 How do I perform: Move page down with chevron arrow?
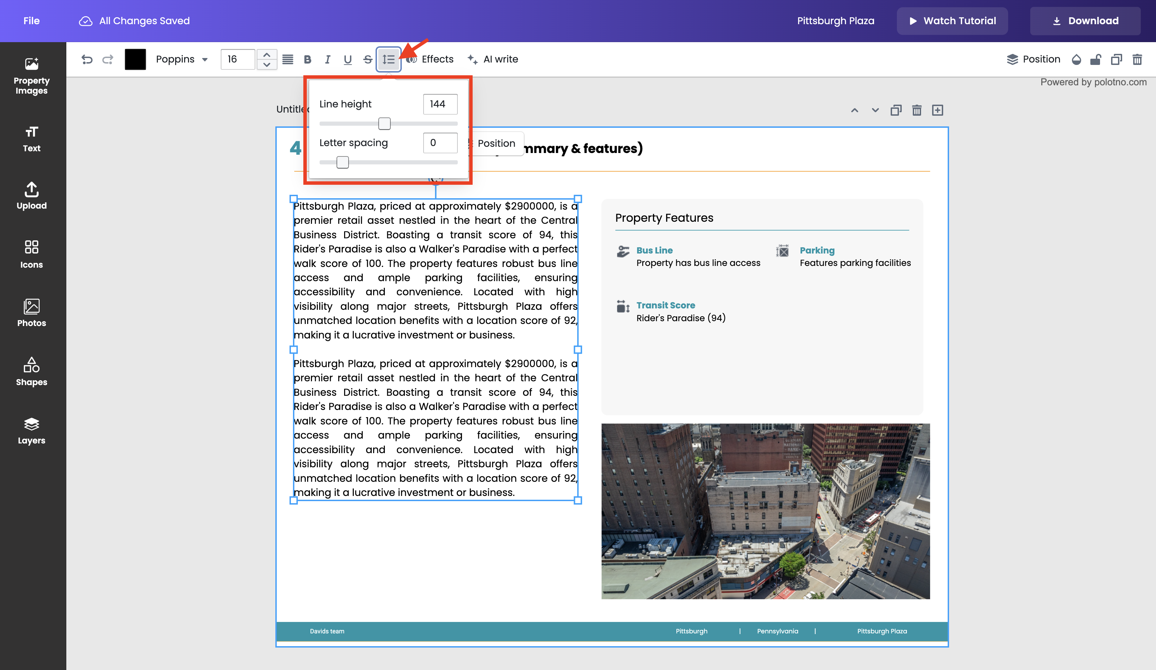[x=875, y=110]
